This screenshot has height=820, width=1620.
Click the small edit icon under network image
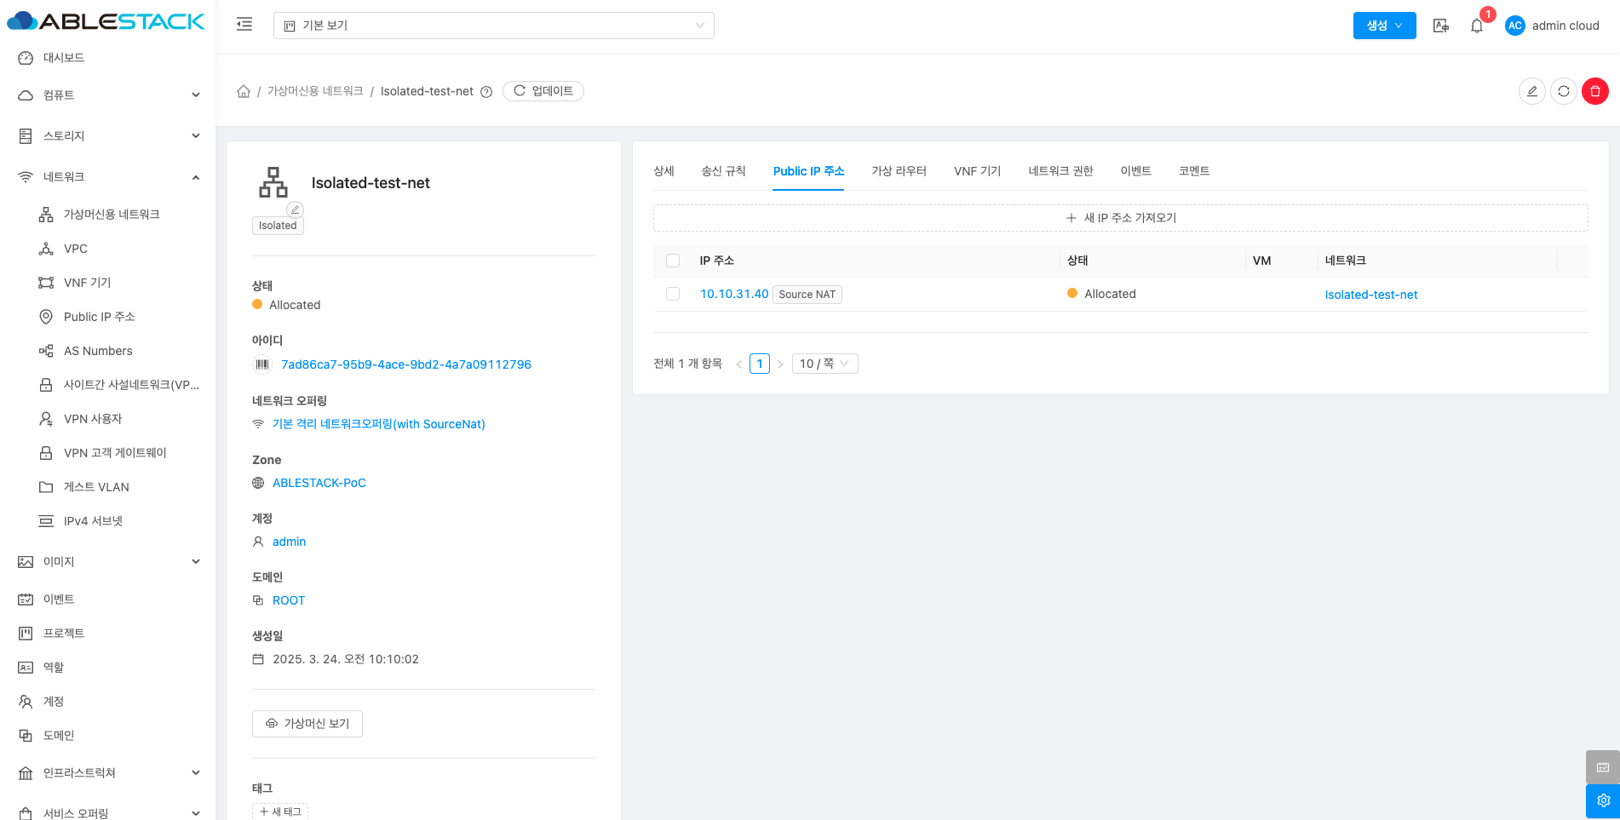295,209
